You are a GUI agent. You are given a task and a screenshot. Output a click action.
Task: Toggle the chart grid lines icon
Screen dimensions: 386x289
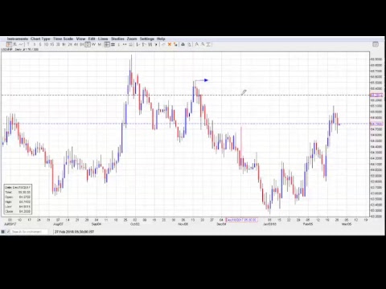point(113,44)
